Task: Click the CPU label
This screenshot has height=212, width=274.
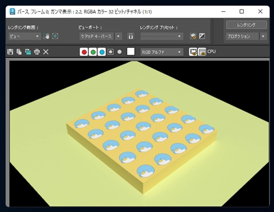Action: coord(212,51)
